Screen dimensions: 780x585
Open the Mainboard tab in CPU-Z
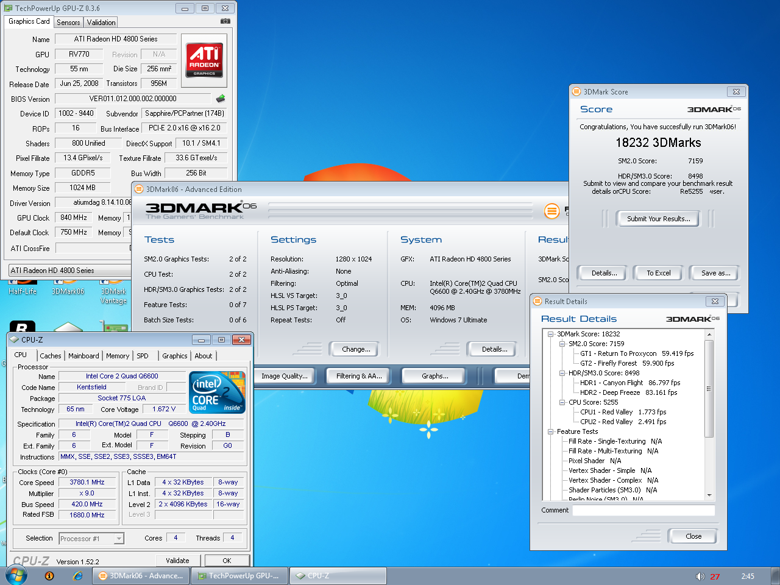click(83, 356)
